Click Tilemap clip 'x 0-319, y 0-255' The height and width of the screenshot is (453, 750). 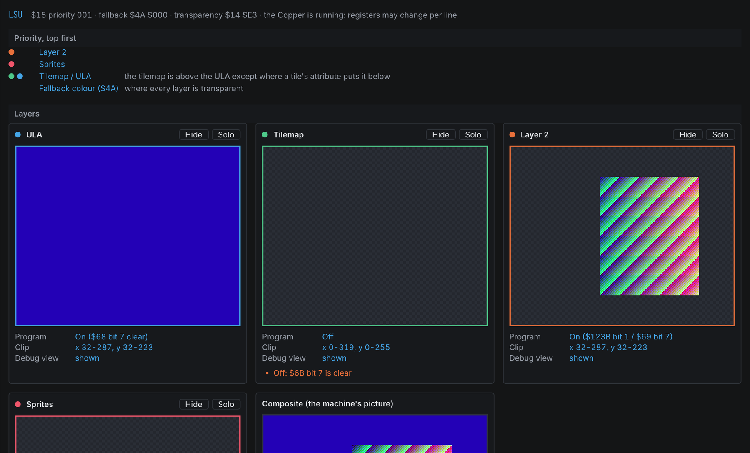[x=356, y=347]
